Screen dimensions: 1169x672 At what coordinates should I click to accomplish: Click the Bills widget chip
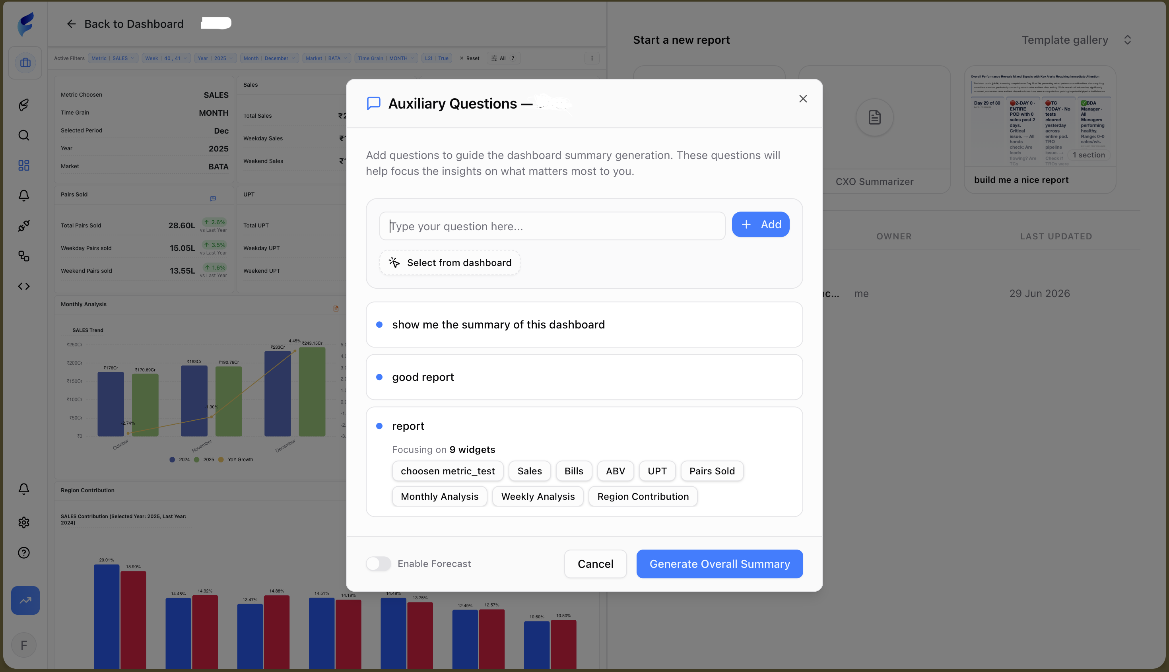pos(574,471)
